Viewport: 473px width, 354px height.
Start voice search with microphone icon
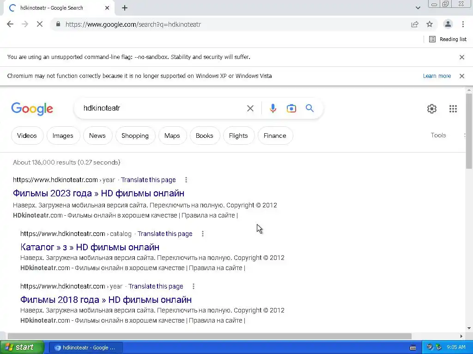coord(273,108)
